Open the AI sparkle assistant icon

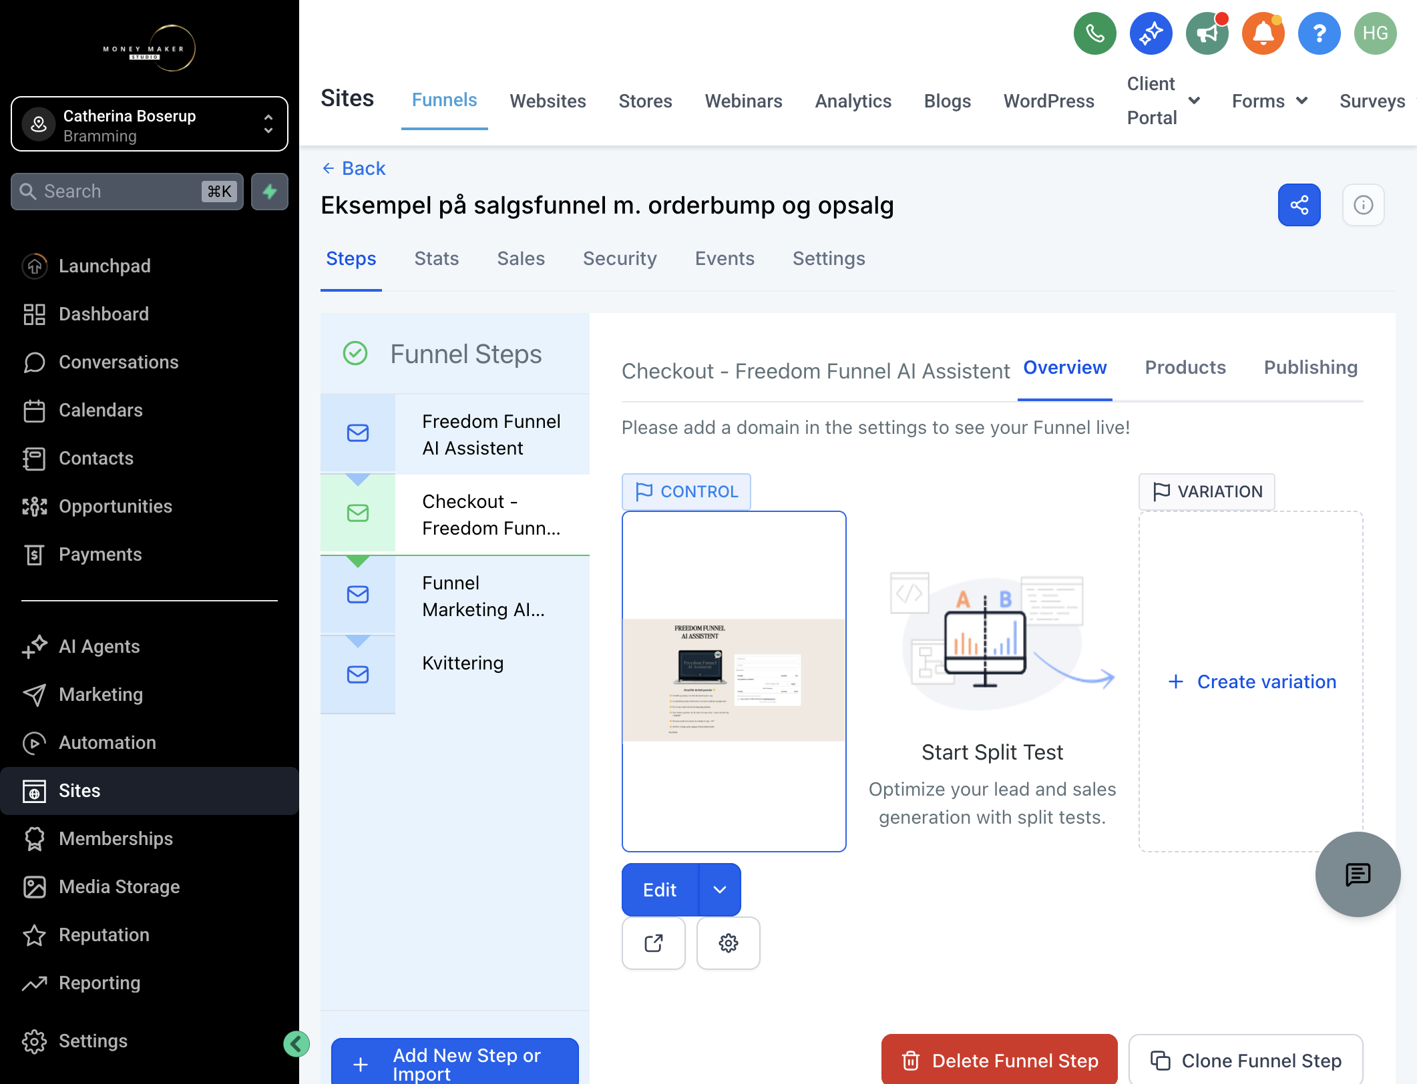coord(1151,33)
